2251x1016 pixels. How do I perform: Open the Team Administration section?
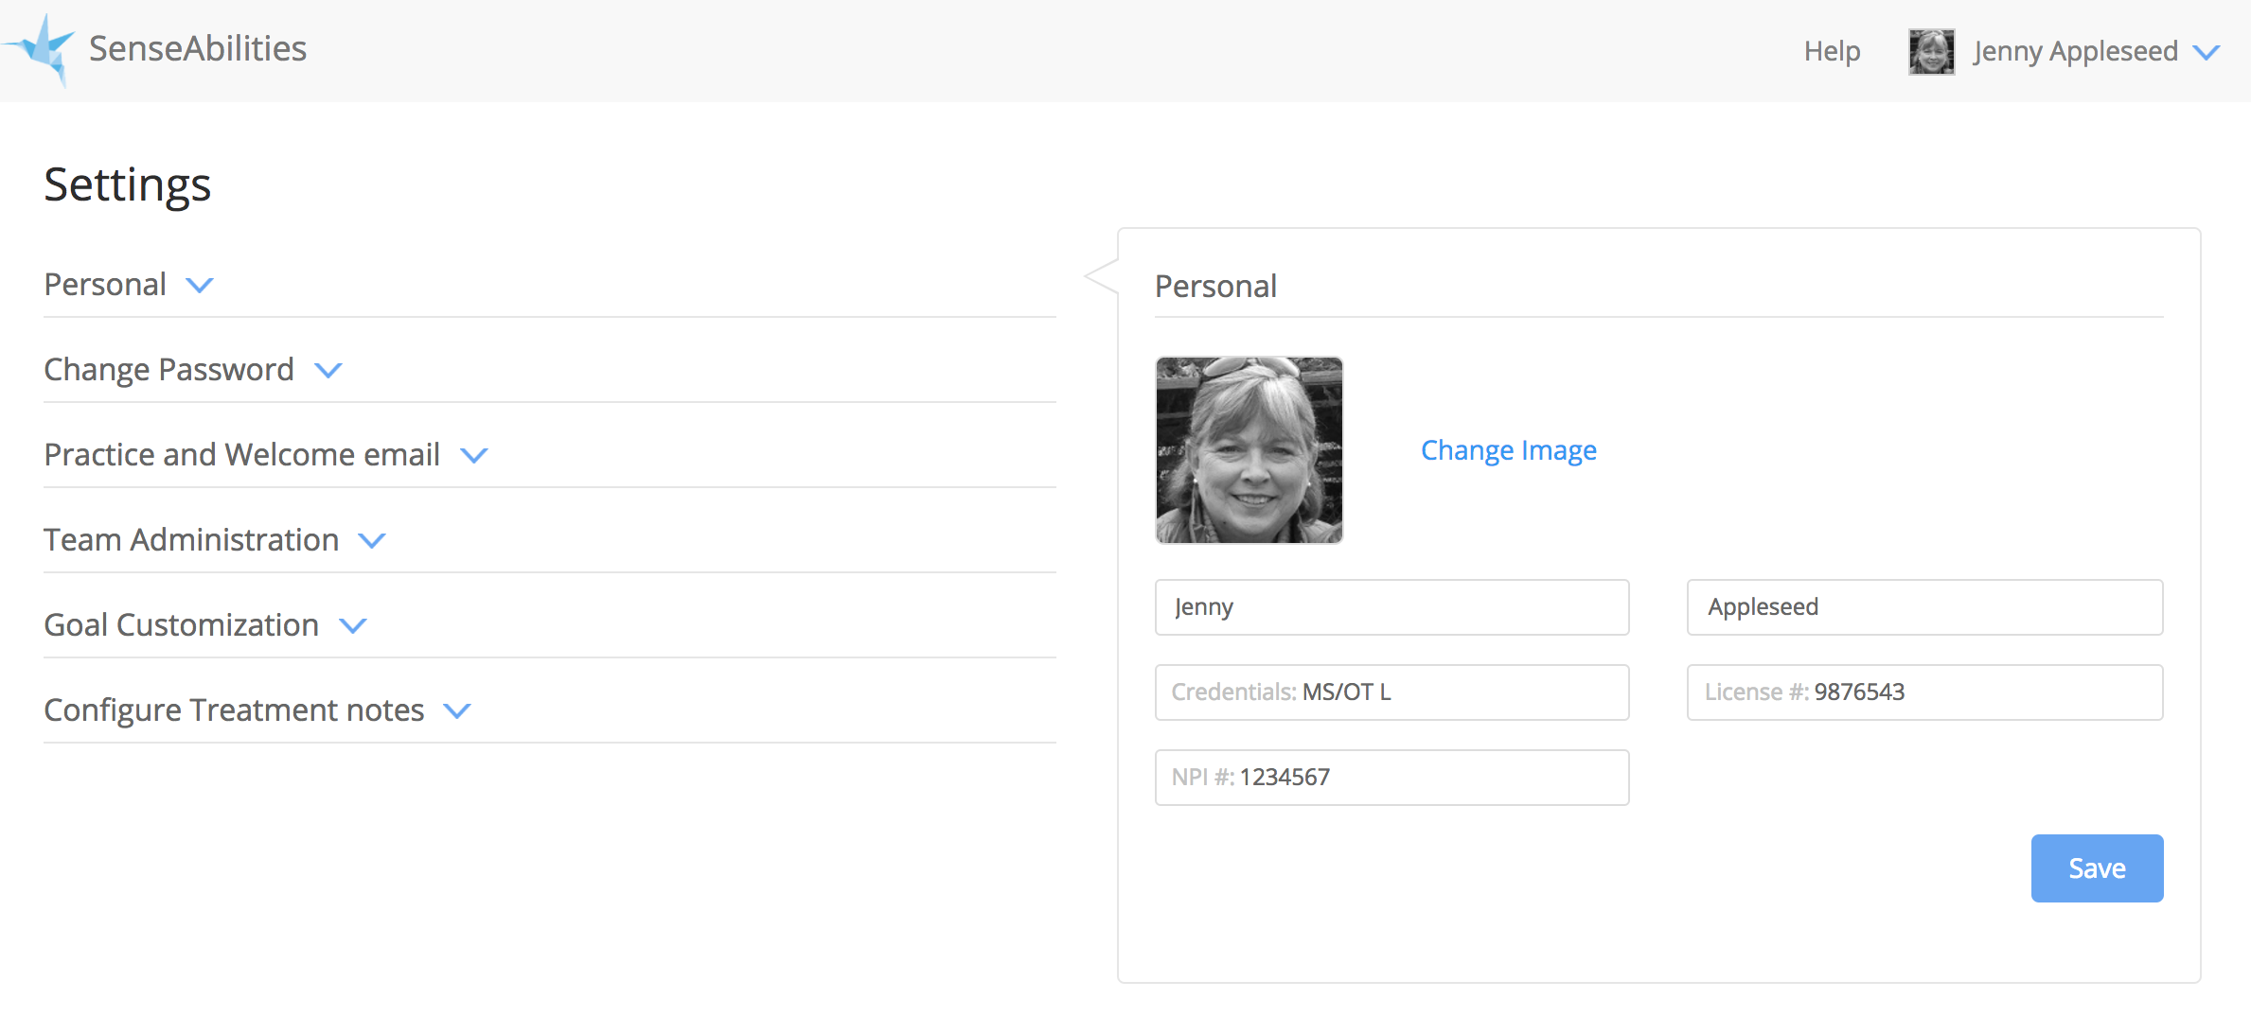click(x=191, y=539)
